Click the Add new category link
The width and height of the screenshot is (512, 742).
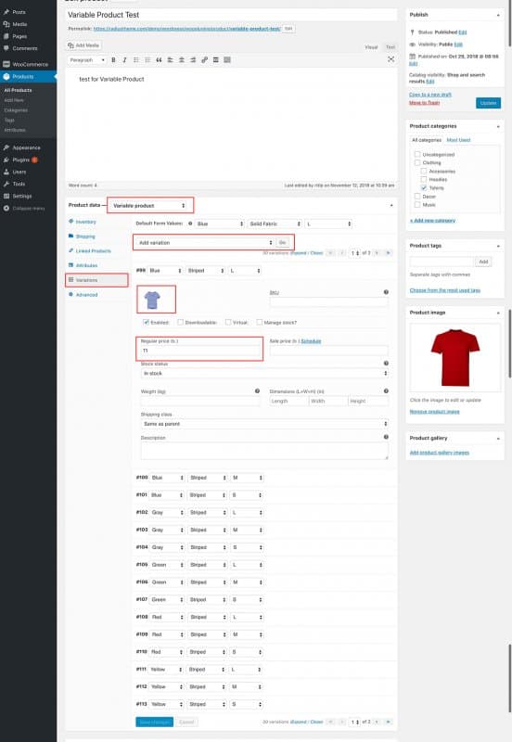pyautogui.click(x=432, y=221)
